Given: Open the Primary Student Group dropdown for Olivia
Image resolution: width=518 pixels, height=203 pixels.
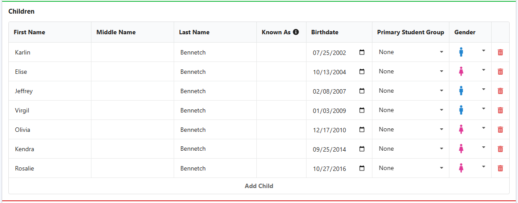Looking at the screenshot, I should pyautogui.click(x=411, y=129).
